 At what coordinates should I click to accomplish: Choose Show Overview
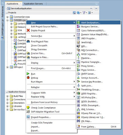click(51, 49)
